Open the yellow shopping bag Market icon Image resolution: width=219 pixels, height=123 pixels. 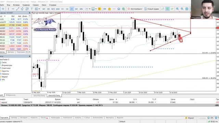click(109, 9)
